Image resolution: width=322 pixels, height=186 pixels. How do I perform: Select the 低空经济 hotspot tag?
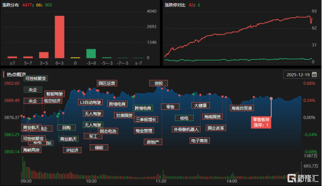coord(52,100)
